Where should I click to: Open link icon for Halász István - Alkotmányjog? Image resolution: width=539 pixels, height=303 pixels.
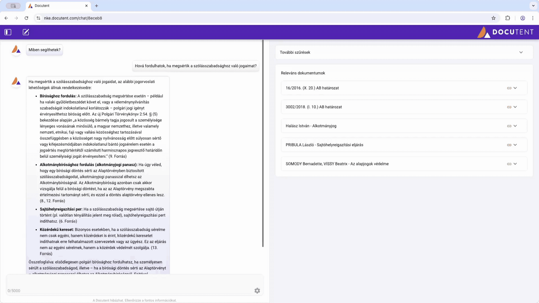(x=509, y=126)
